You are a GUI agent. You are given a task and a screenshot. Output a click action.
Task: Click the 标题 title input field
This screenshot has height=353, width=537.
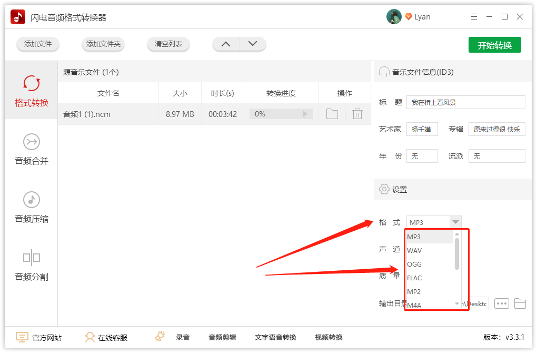click(465, 102)
